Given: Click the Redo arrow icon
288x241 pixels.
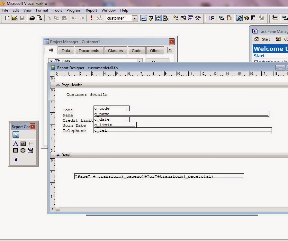Looking at the screenshot, I should click(x=82, y=18).
